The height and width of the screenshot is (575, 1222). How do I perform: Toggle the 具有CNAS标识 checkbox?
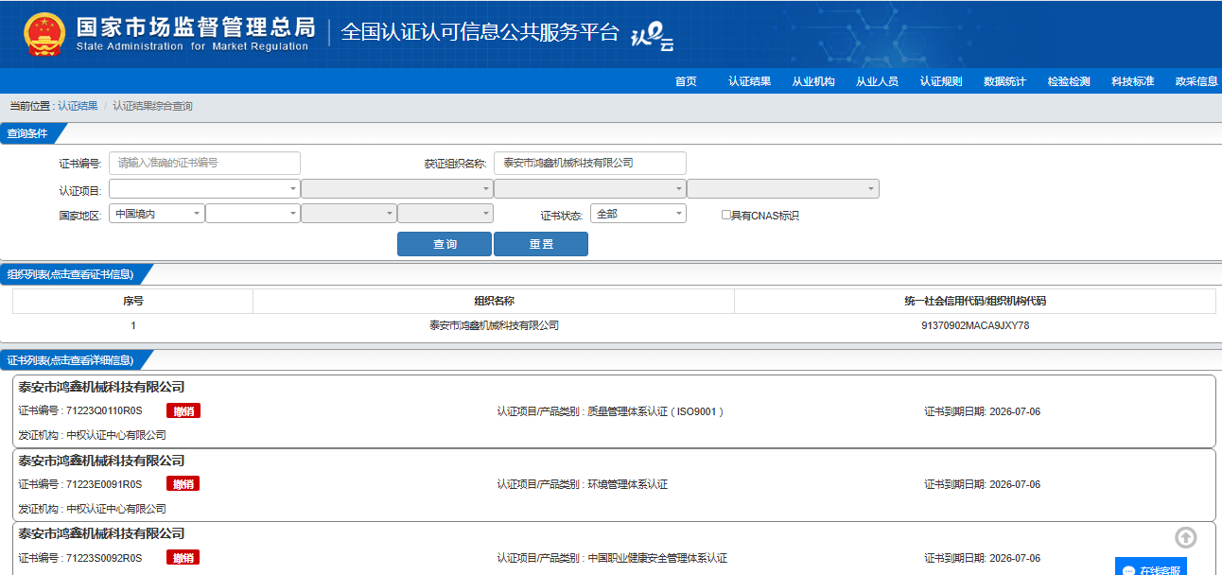tap(726, 215)
